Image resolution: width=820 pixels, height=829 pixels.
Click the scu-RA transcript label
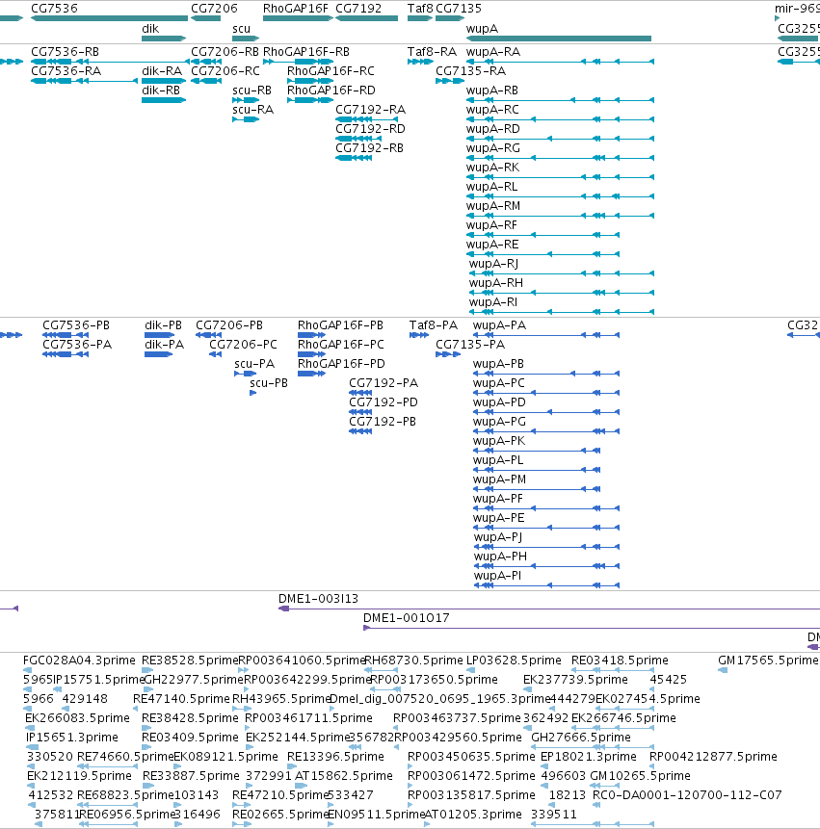[252, 110]
